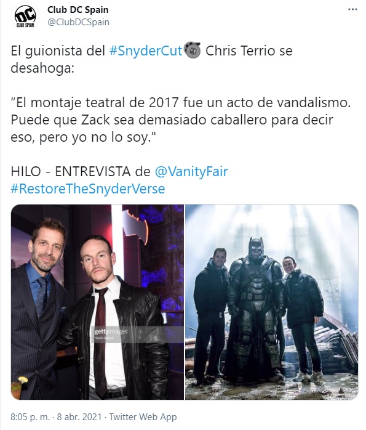Image resolution: width=366 pixels, height=430 pixels.
Task: Open the @VanityFair mention
Action: 191,172
